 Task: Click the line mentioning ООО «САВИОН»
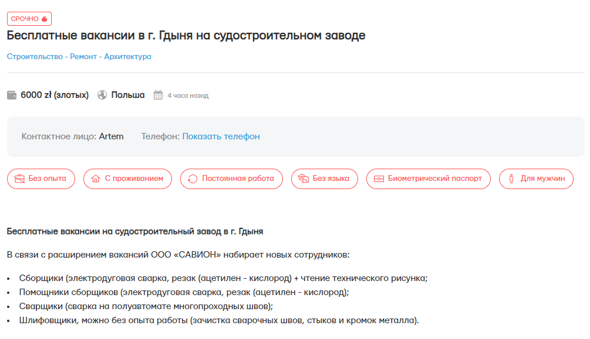point(178,255)
